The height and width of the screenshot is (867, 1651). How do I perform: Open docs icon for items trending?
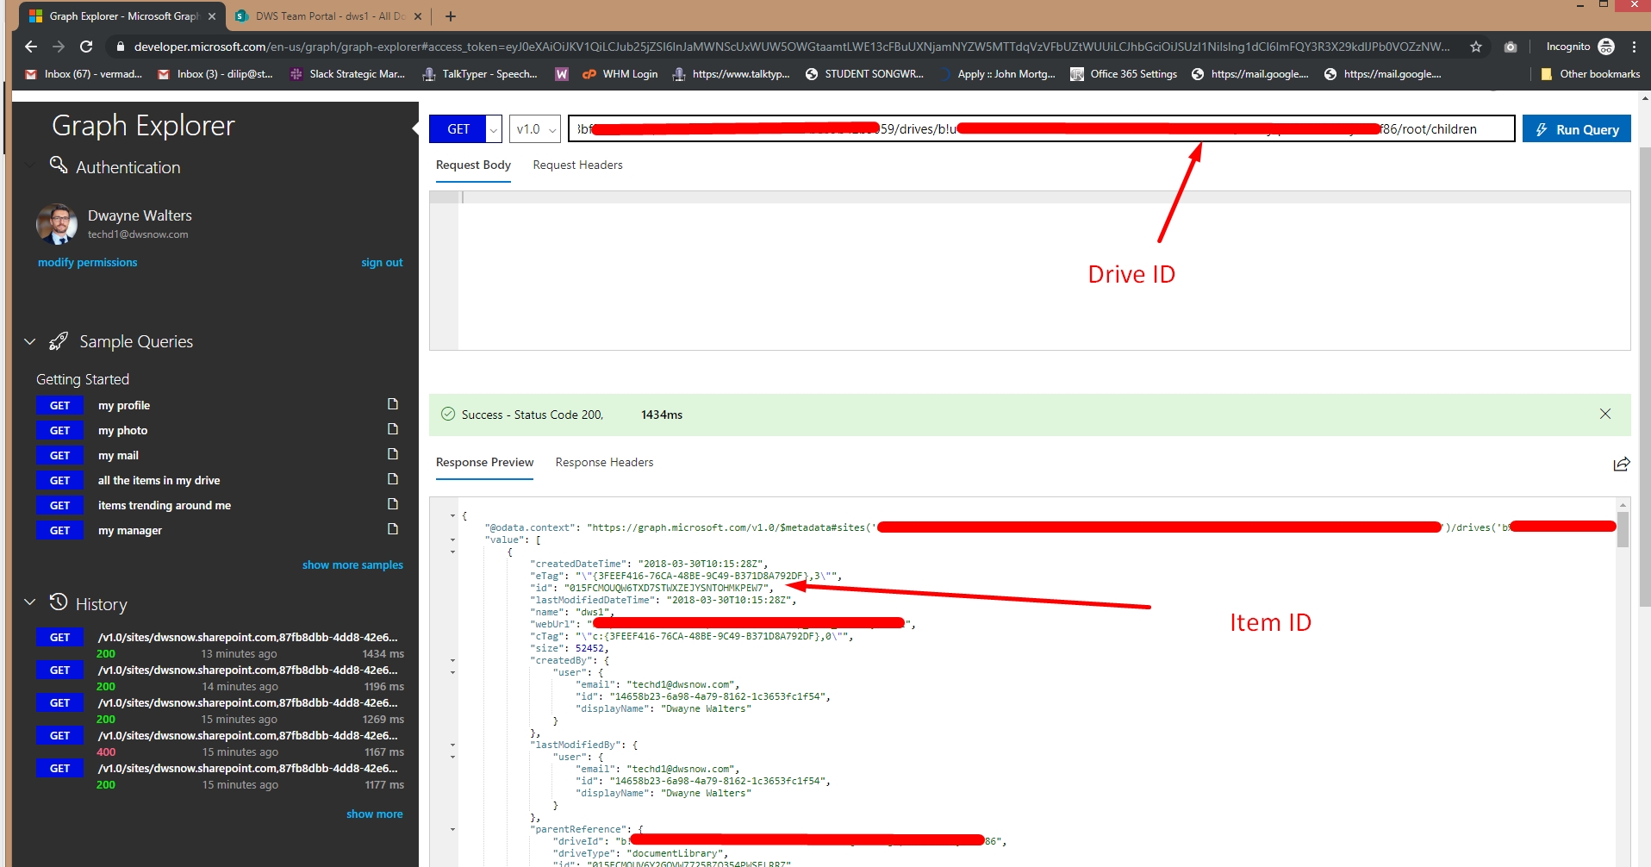point(393,503)
